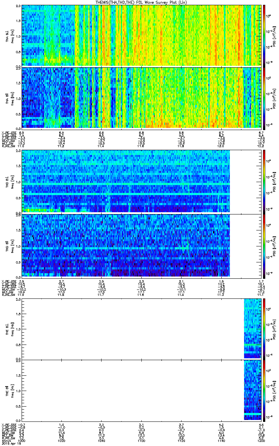Click the 2.0 frequency tick on THA B-perpendicular
This screenshot has height=446, width=279.
pos(18,6)
